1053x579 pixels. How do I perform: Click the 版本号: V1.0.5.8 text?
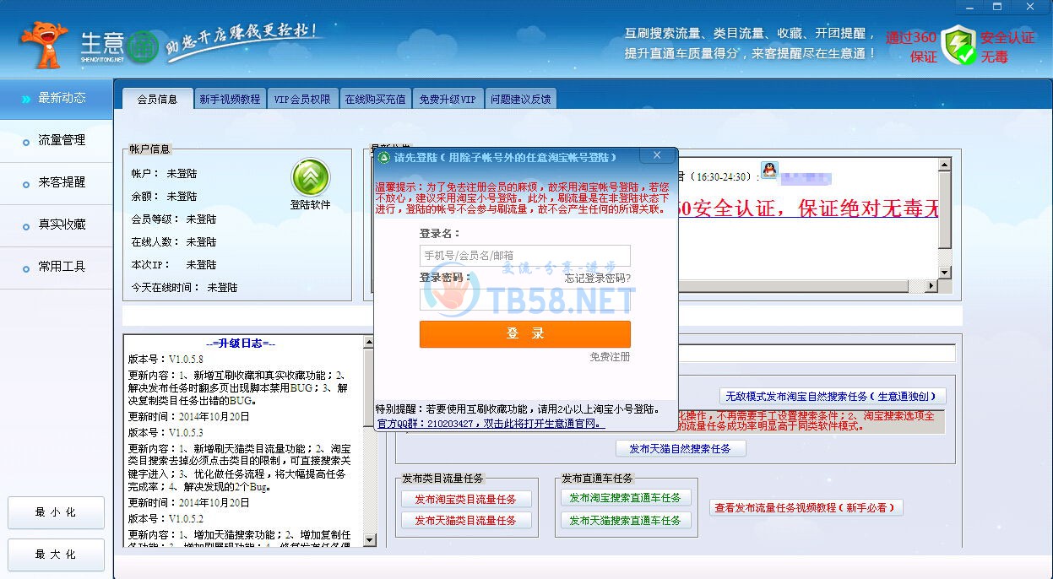(x=166, y=359)
